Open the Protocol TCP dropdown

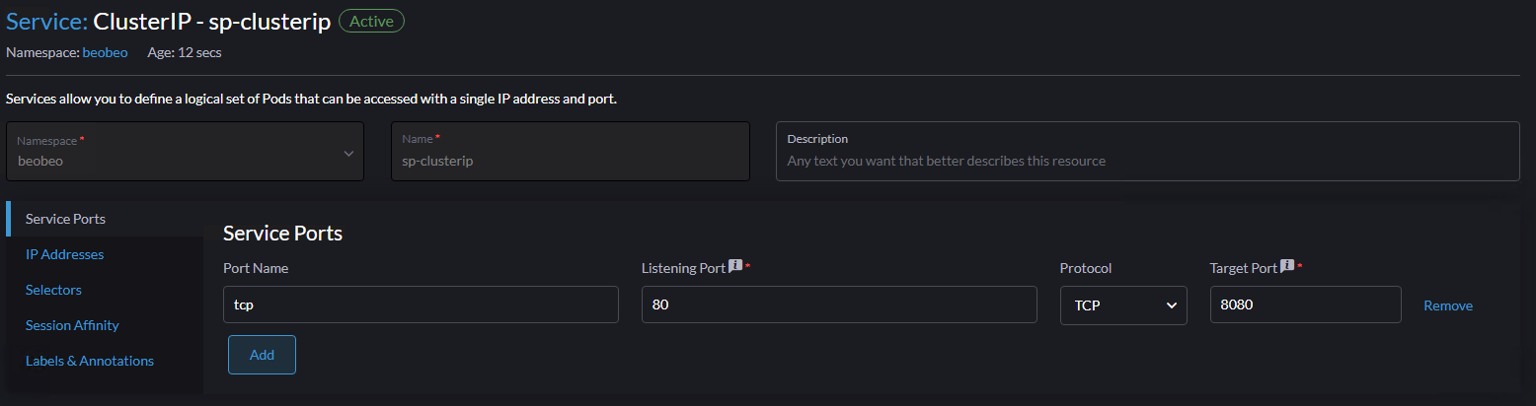(1123, 305)
